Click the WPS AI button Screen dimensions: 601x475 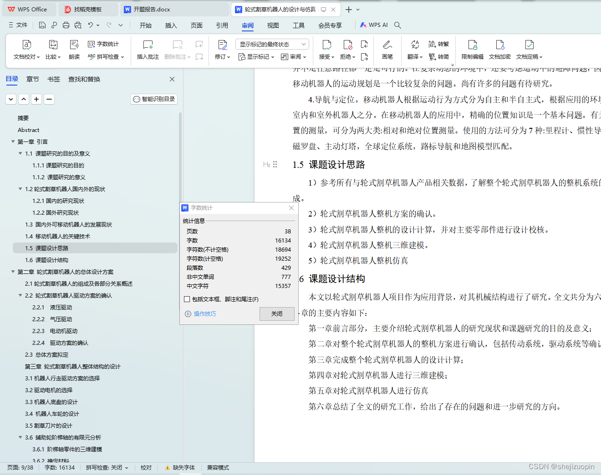pos(374,25)
